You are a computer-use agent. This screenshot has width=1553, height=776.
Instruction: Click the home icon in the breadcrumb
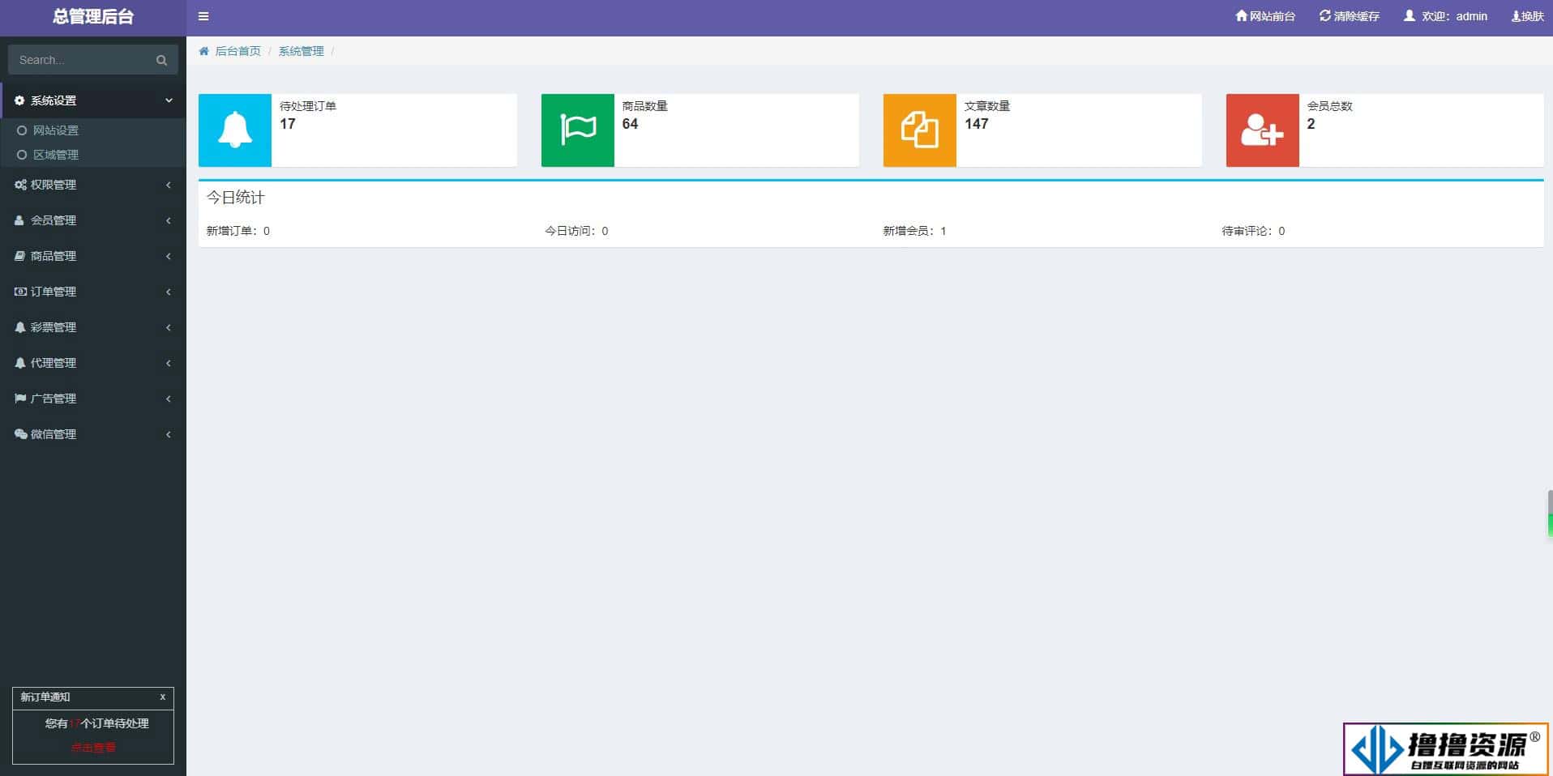pos(204,51)
